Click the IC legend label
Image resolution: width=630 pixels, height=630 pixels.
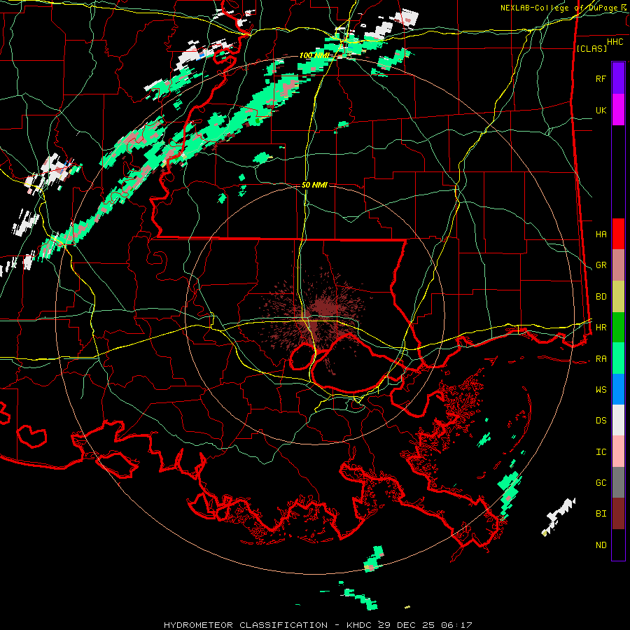coord(601,452)
